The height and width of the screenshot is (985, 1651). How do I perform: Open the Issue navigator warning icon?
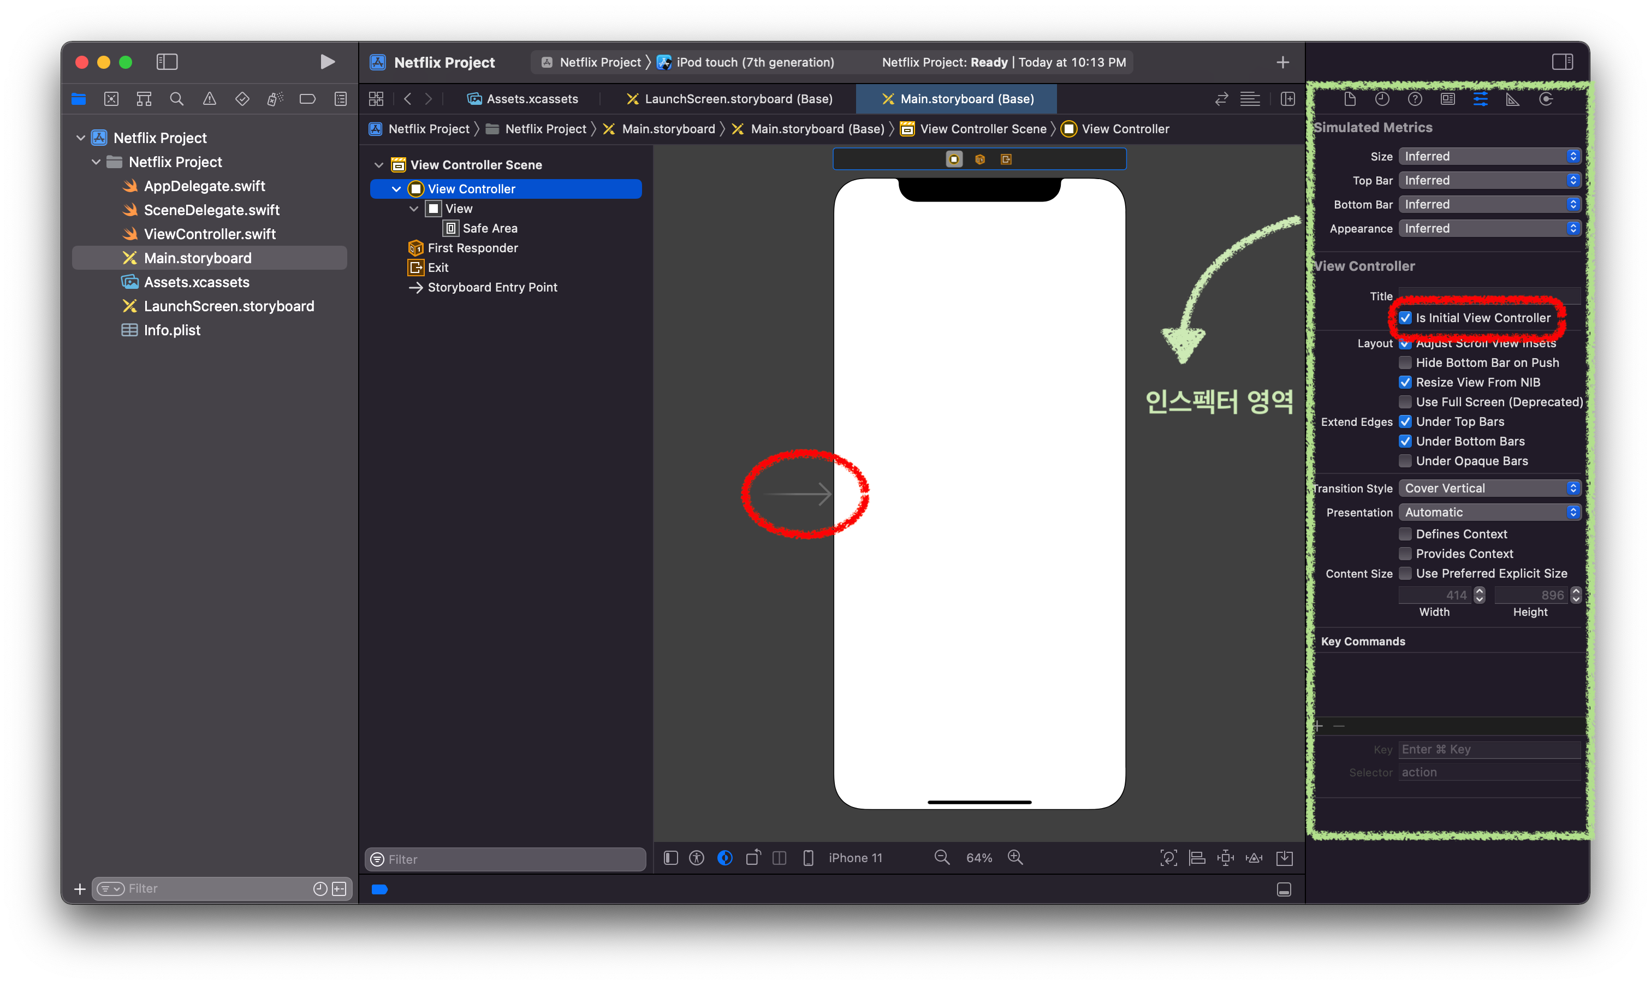click(x=210, y=99)
